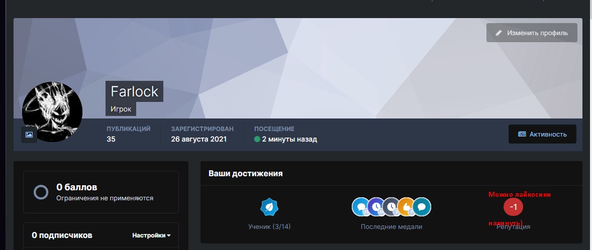The height and width of the screenshot is (250, 592).
Task: Click the Farlock username heading
Action: point(134,91)
